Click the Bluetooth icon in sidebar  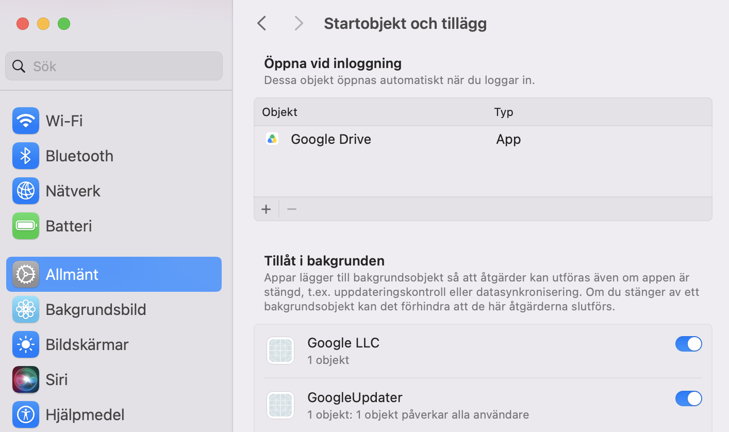coord(26,156)
